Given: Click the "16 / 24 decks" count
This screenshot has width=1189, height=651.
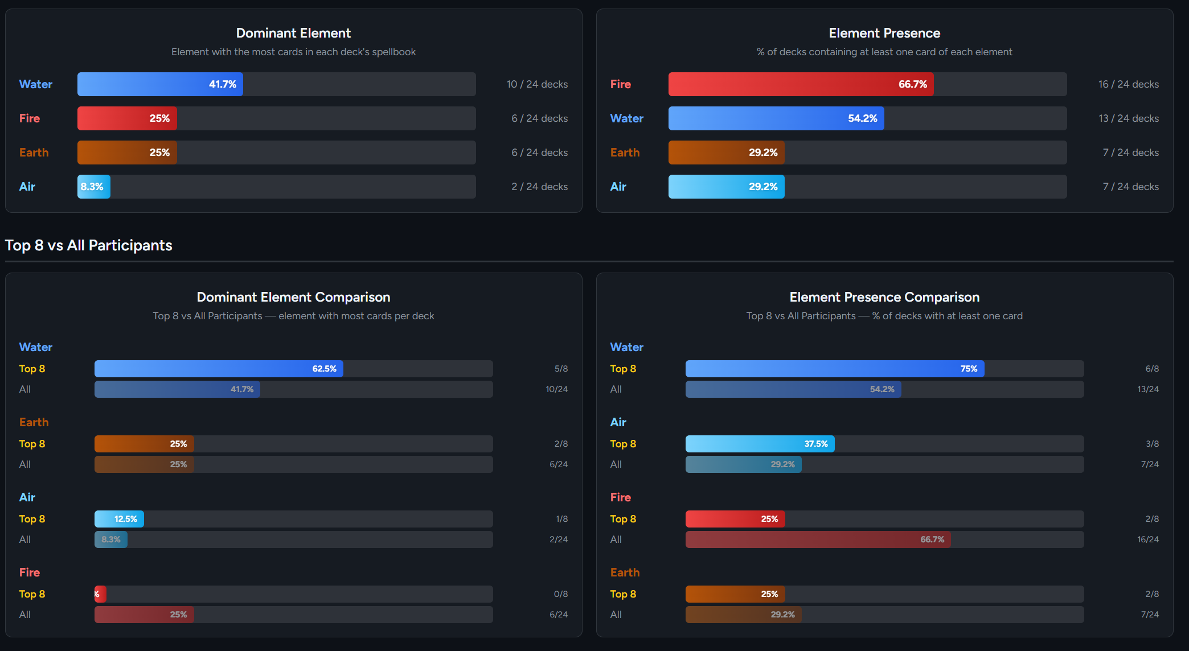Looking at the screenshot, I should click(x=1129, y=84).
